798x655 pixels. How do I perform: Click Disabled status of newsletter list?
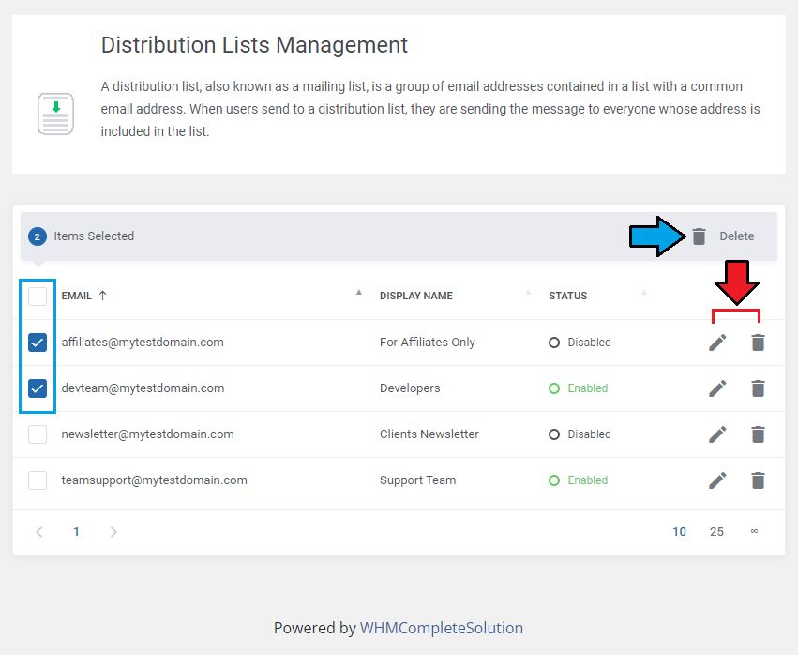point(580,434)
